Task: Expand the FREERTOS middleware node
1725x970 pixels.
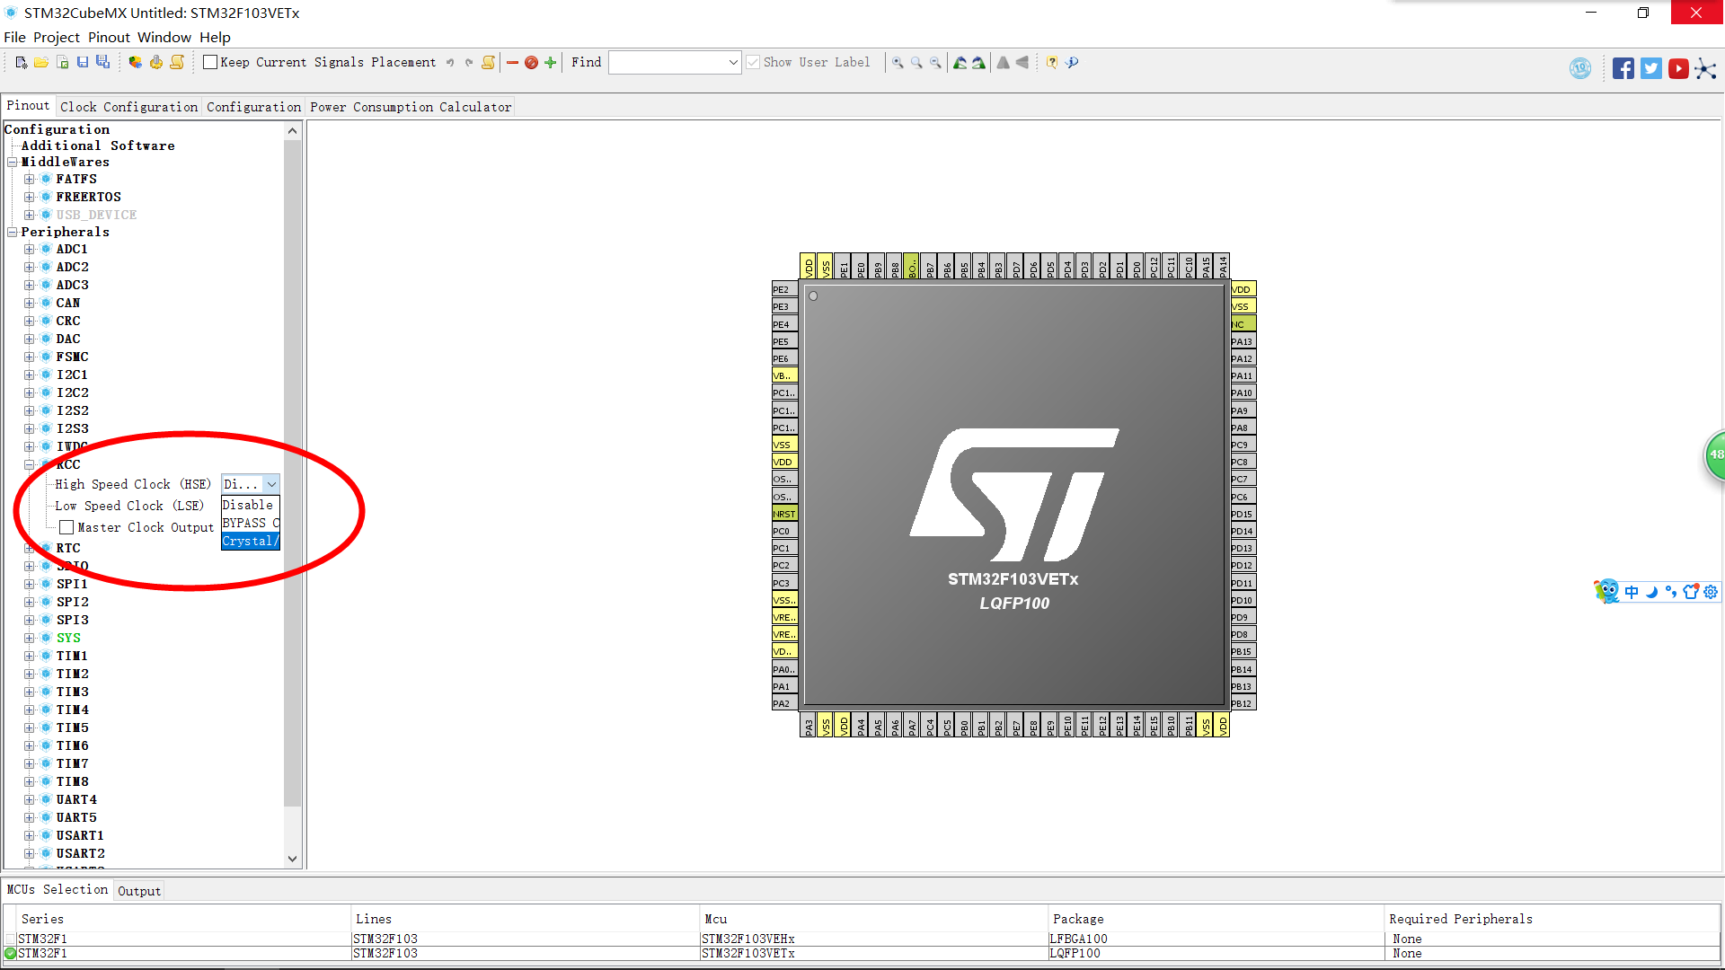Action: click(29, 198)
